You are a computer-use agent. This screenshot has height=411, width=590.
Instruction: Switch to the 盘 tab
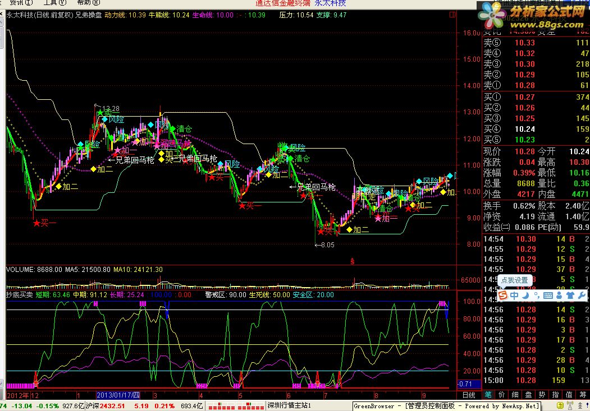[x=528, y=395]
